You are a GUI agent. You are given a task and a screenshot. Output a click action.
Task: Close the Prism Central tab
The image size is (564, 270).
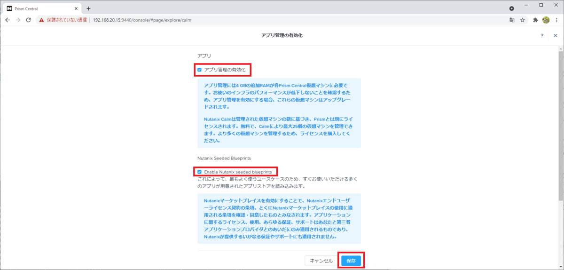75,8
